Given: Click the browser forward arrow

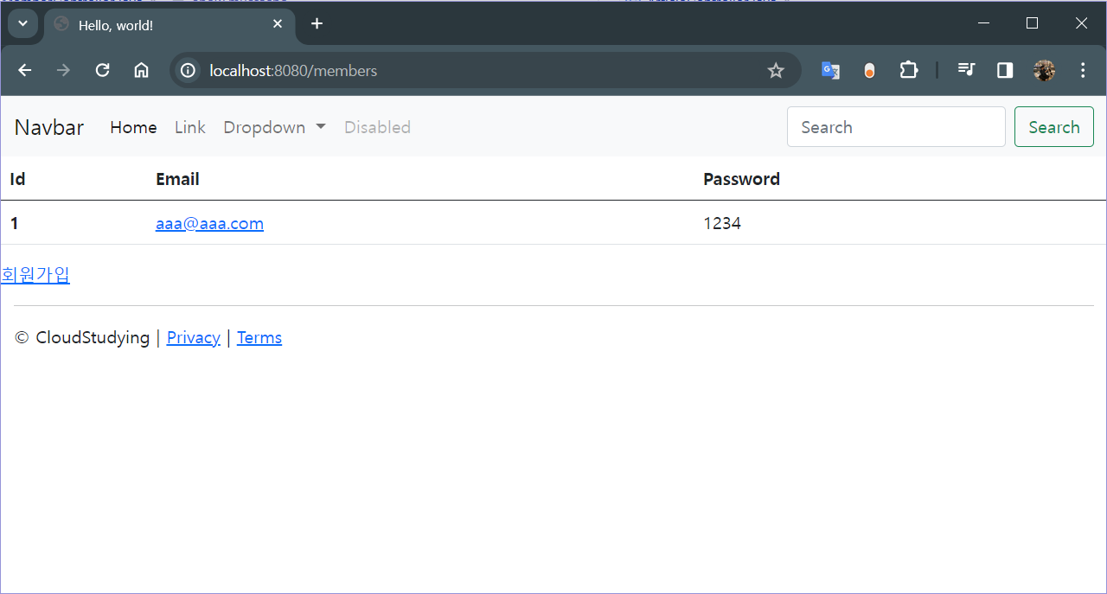Looking at the screenshot, I should pos(63,71).
